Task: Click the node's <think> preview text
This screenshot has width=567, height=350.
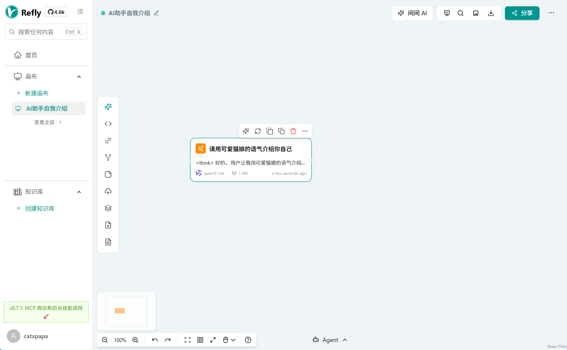Action: [x=251, y=163]
